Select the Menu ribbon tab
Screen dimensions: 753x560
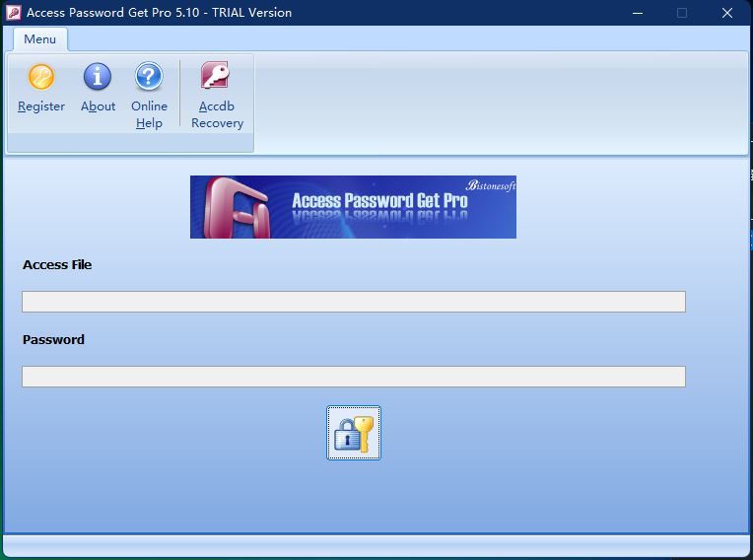tap(39, 38)
